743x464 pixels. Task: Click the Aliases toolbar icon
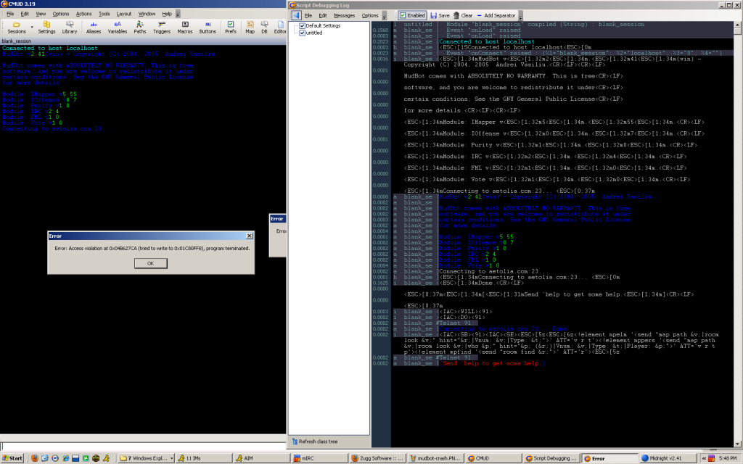(94, 26)
